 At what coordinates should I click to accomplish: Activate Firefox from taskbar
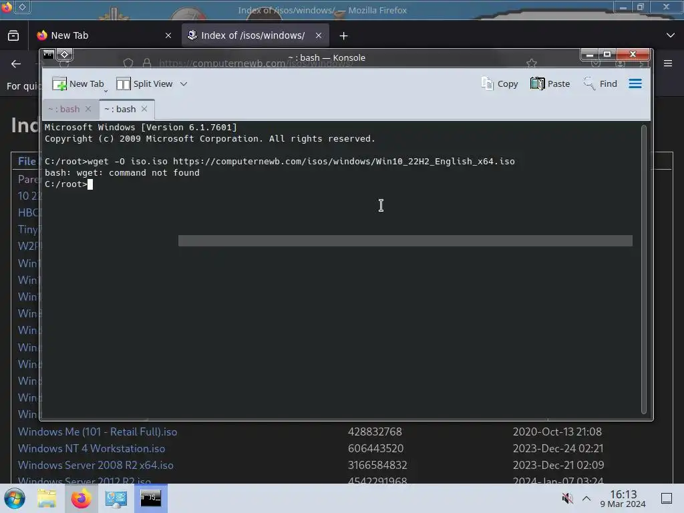click(x=81, y=498)
